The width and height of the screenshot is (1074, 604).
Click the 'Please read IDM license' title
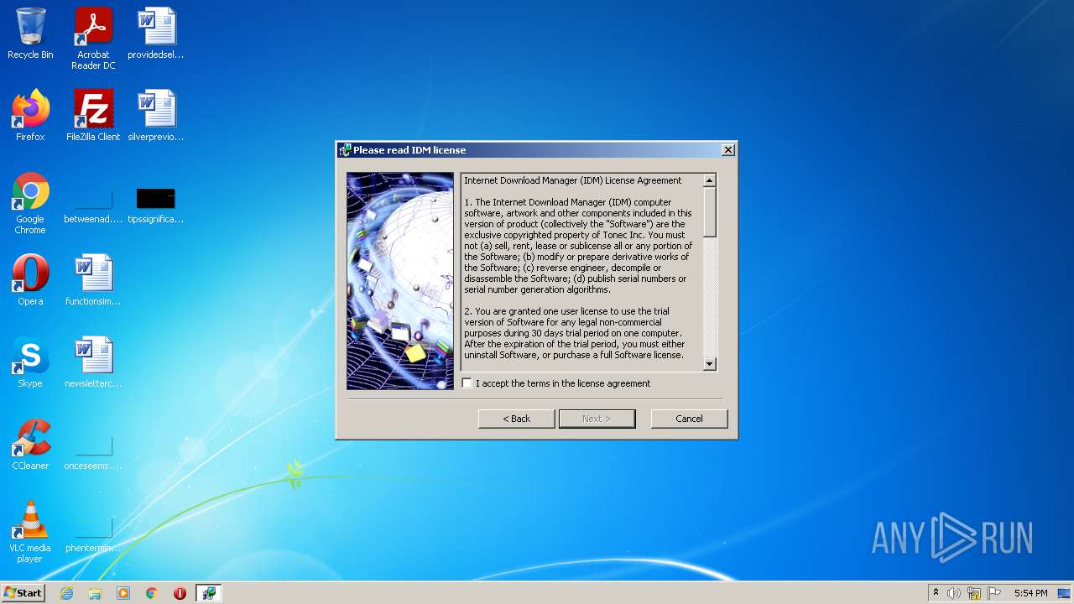coord(409,150)
